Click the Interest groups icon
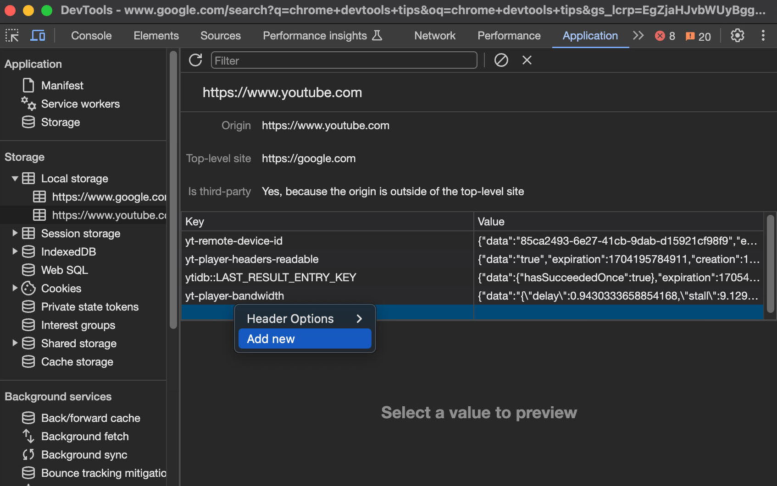 point(28,325)
